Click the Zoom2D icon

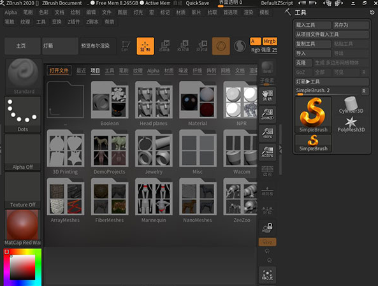[267, 114]
